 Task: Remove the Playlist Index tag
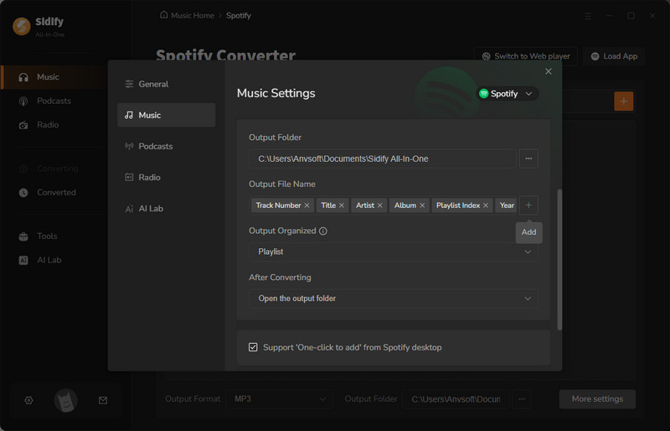(486, 205)
